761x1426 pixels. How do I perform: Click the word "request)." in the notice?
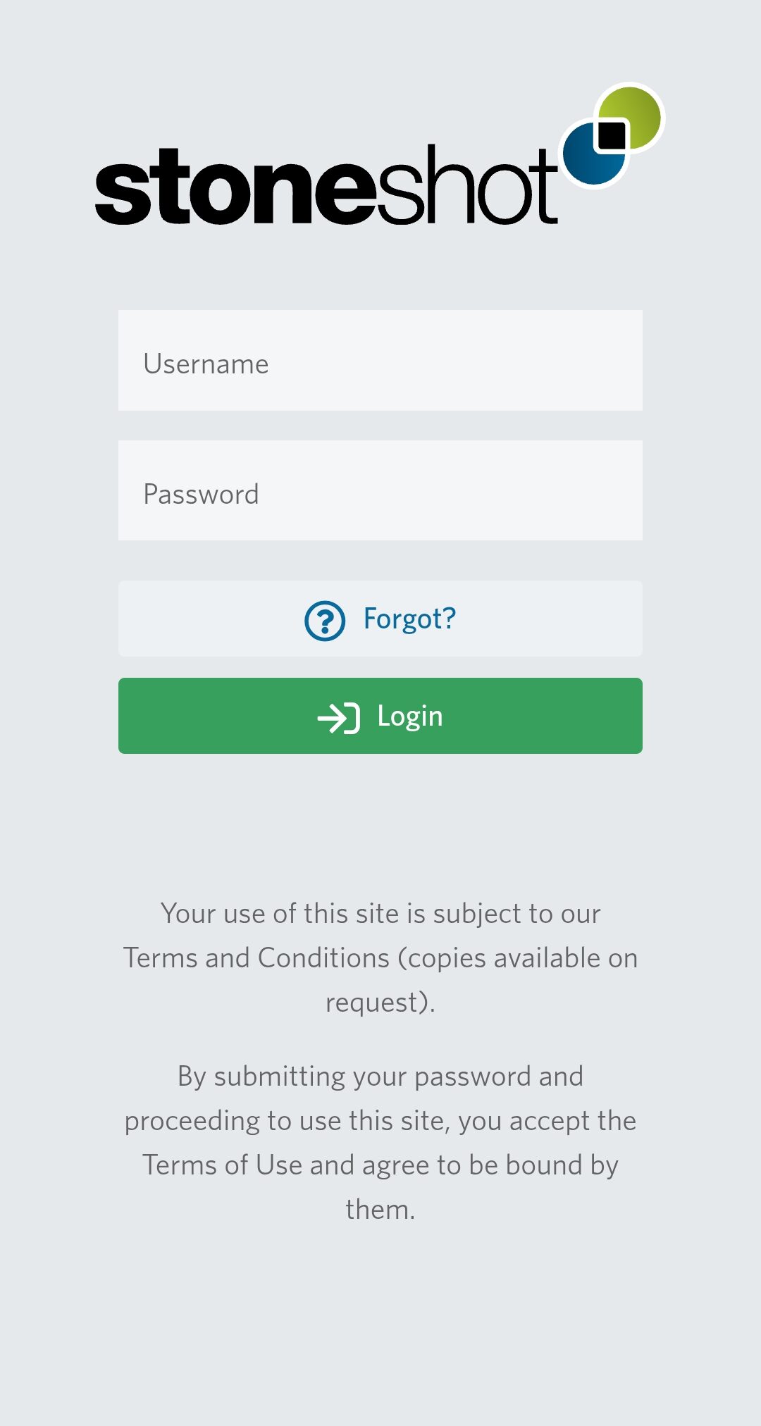[x=380, y=1003]
